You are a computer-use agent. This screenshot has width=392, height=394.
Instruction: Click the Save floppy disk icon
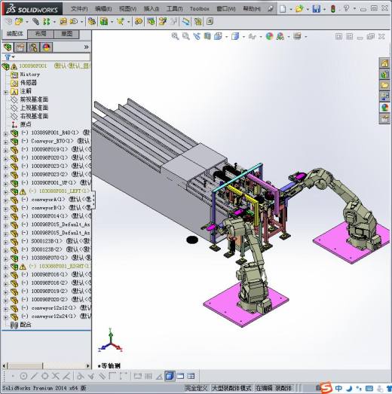(316, 9)
